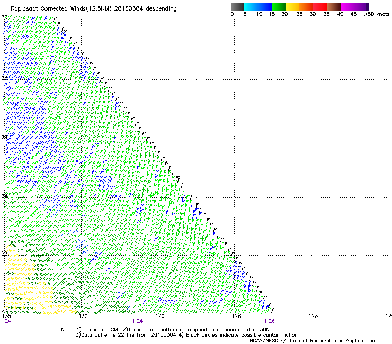Click the orange 25-30 knots legend segment
The width and height of the screenshot is (392, 344).
(x=306, y=6)
